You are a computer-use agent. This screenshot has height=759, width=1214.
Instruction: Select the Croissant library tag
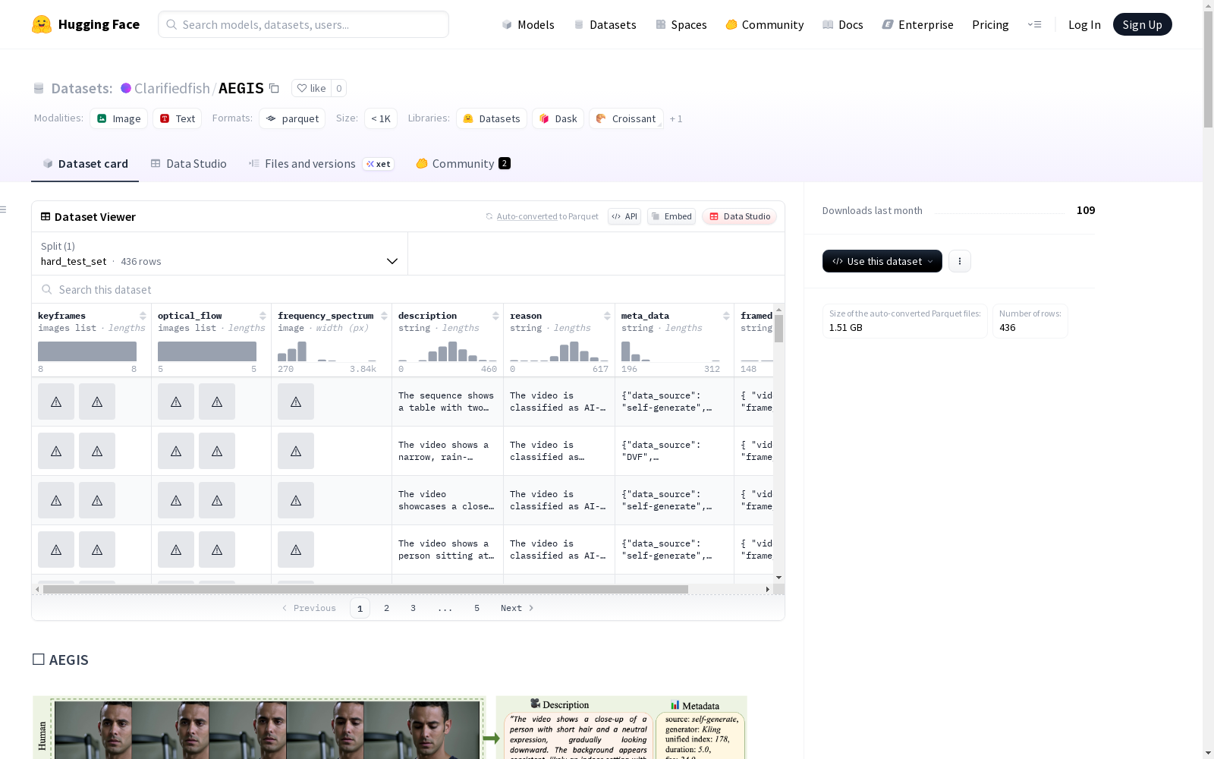coord(626,118)
